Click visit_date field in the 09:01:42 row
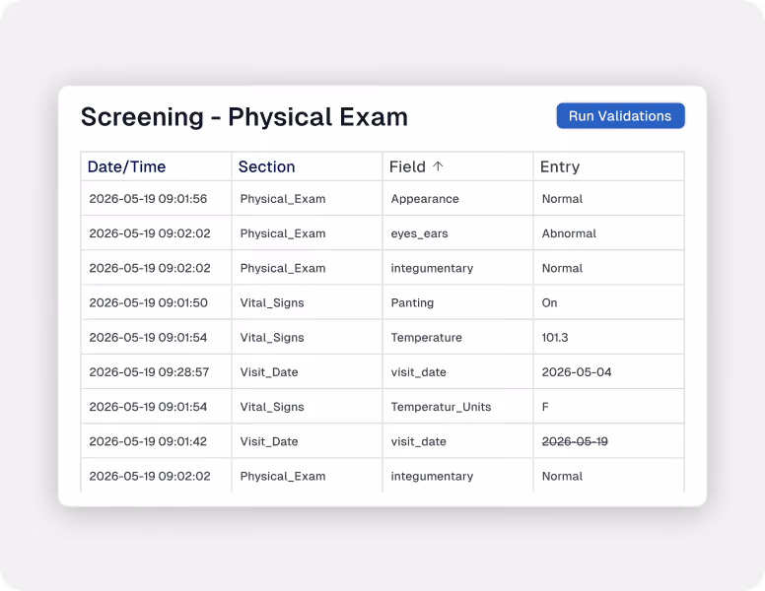Viewport: 765px width, 591px height. click(x=418, y=441)
